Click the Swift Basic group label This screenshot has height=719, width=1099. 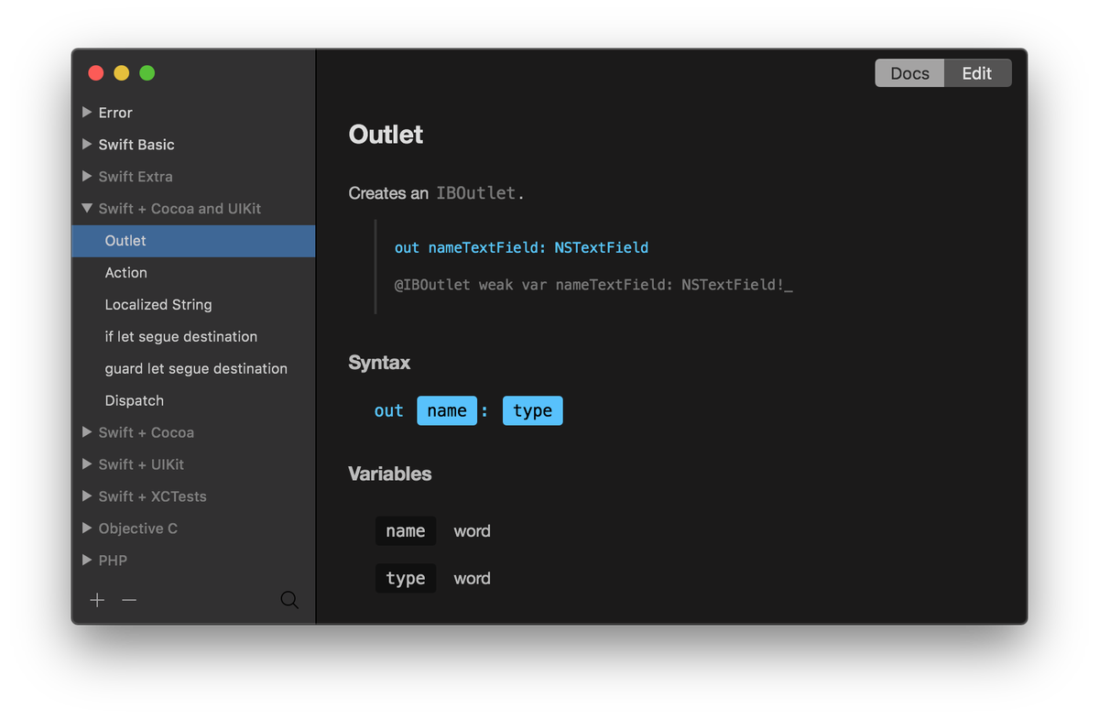pos(136,145)
